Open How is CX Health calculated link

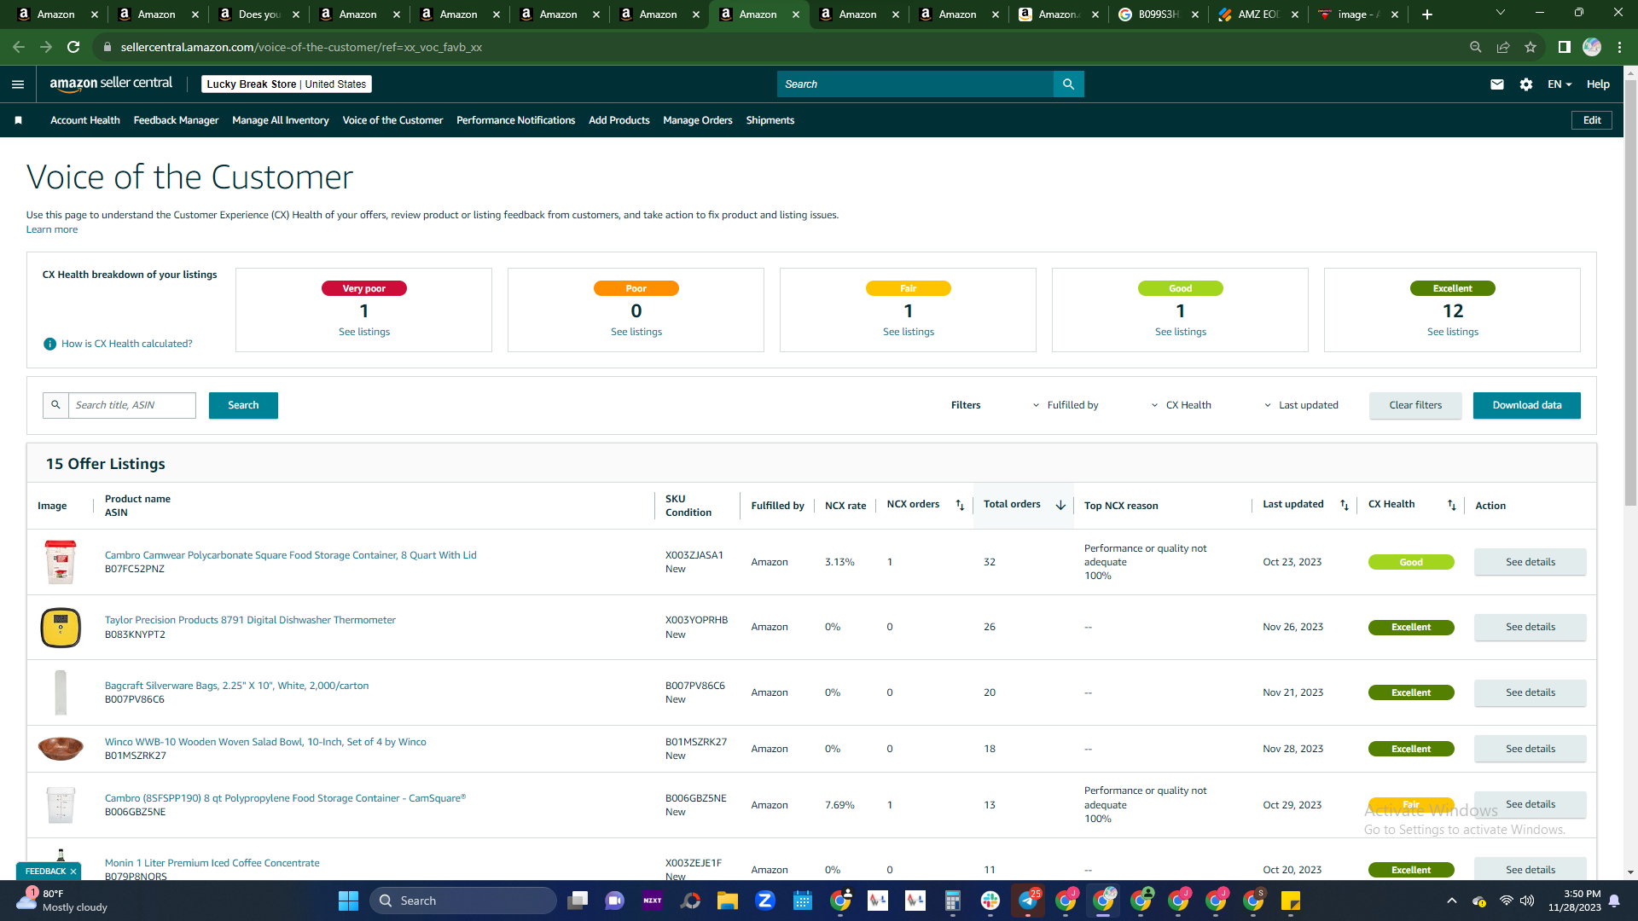coord(127,344)
